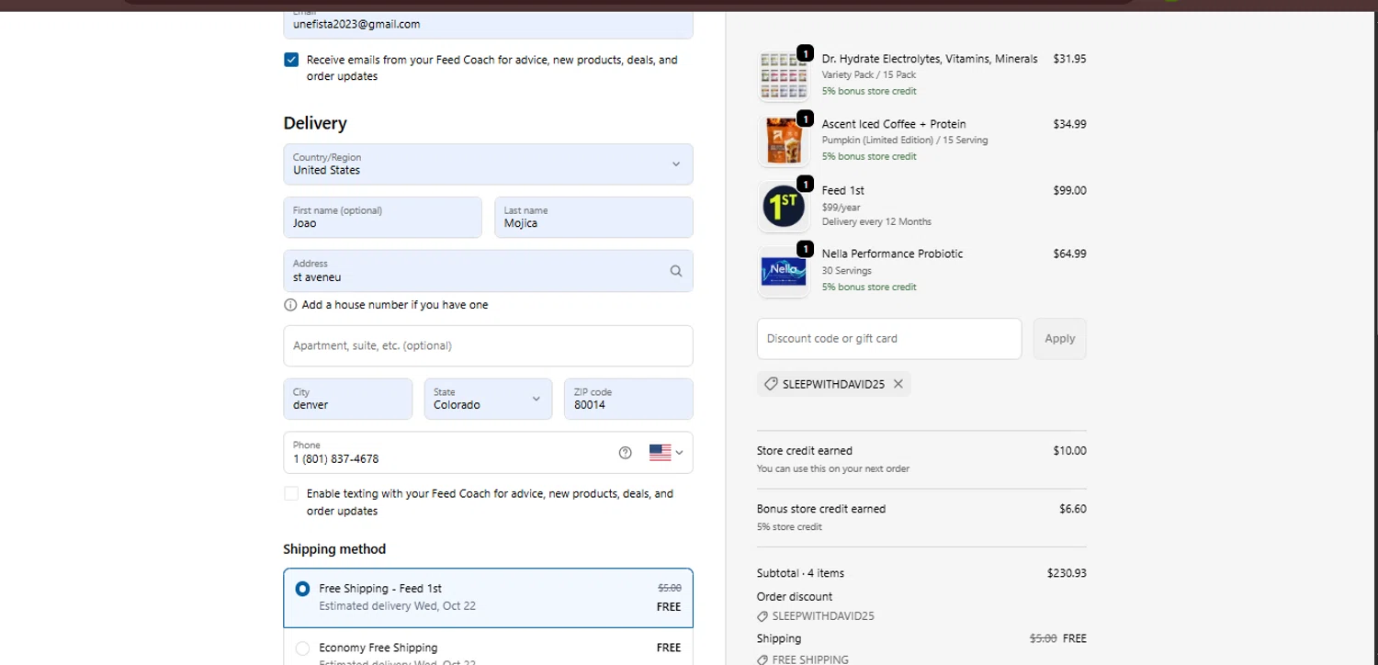This screenshot has height=665, width=1378.
Task: Click the address search magnifier icon
Action: 676,271
